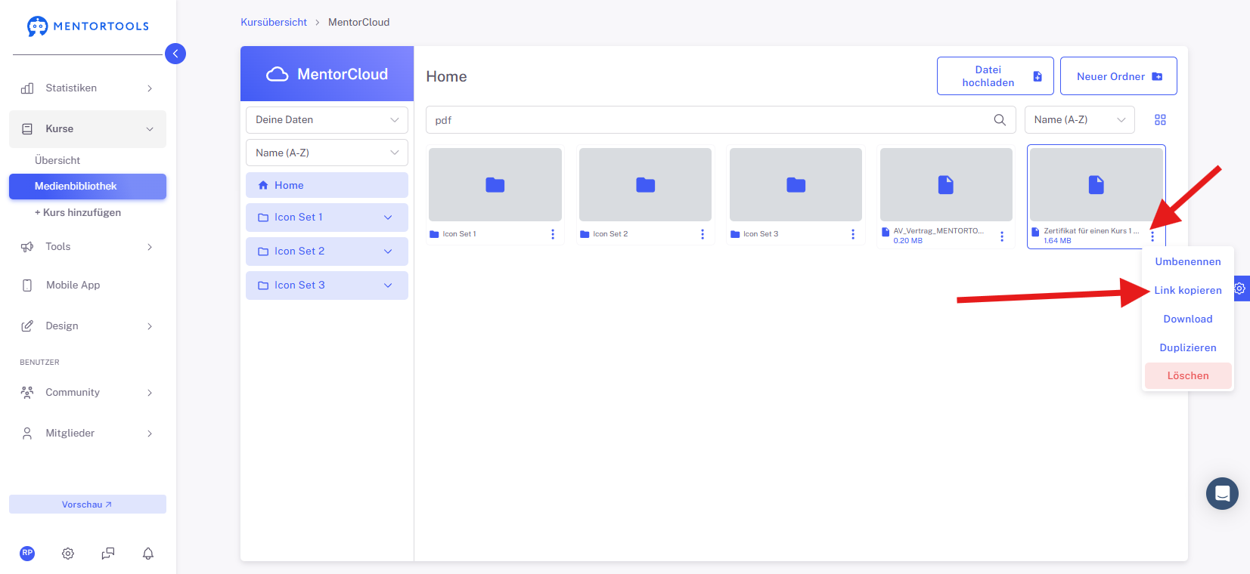Open the Icon Set 2 folder thumbnail

coord(645,185)
